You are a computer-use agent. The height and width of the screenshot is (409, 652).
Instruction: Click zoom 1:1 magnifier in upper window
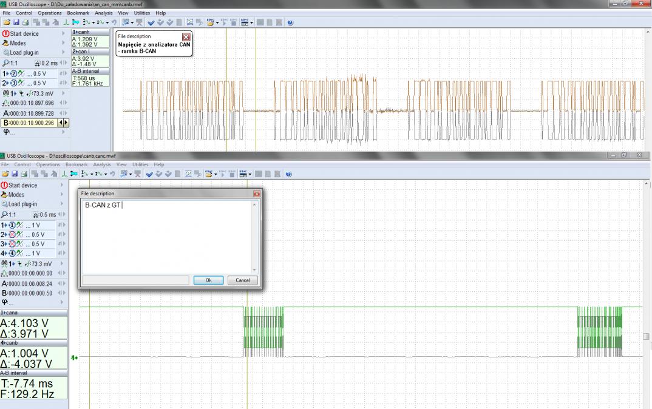click(5, 63)
